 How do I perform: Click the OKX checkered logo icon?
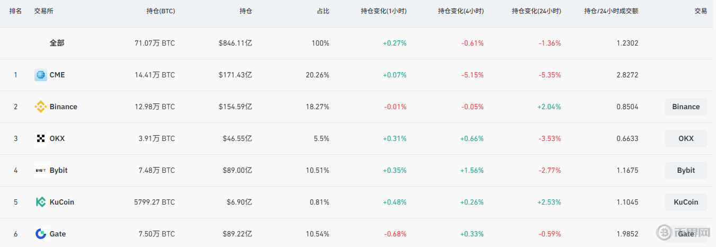41,139
